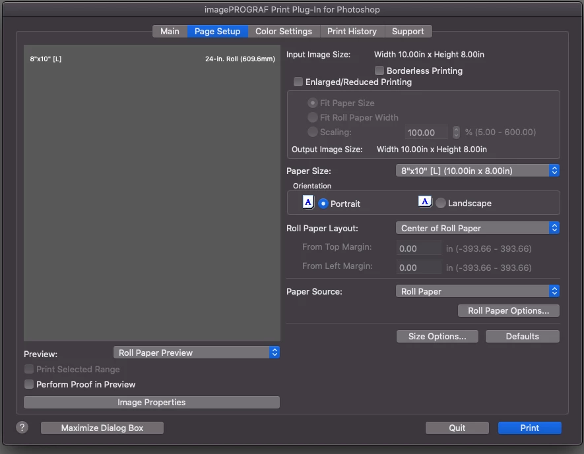584x454 pixels.
Task: Select Fit Roll Paper Width option
Action: 313,117
